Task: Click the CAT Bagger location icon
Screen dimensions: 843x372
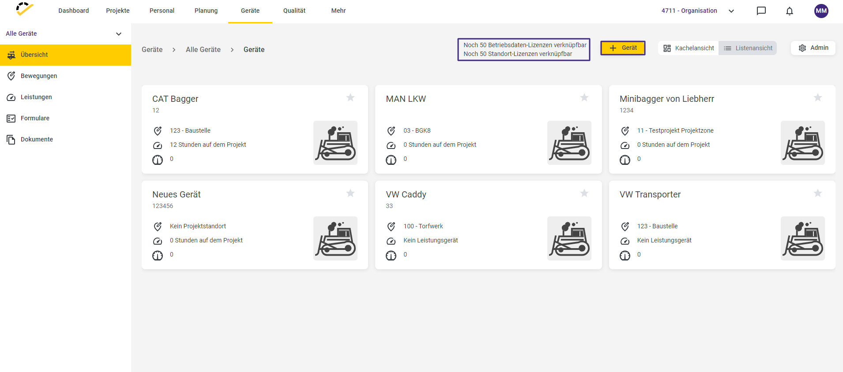Action: pos(158,131)
